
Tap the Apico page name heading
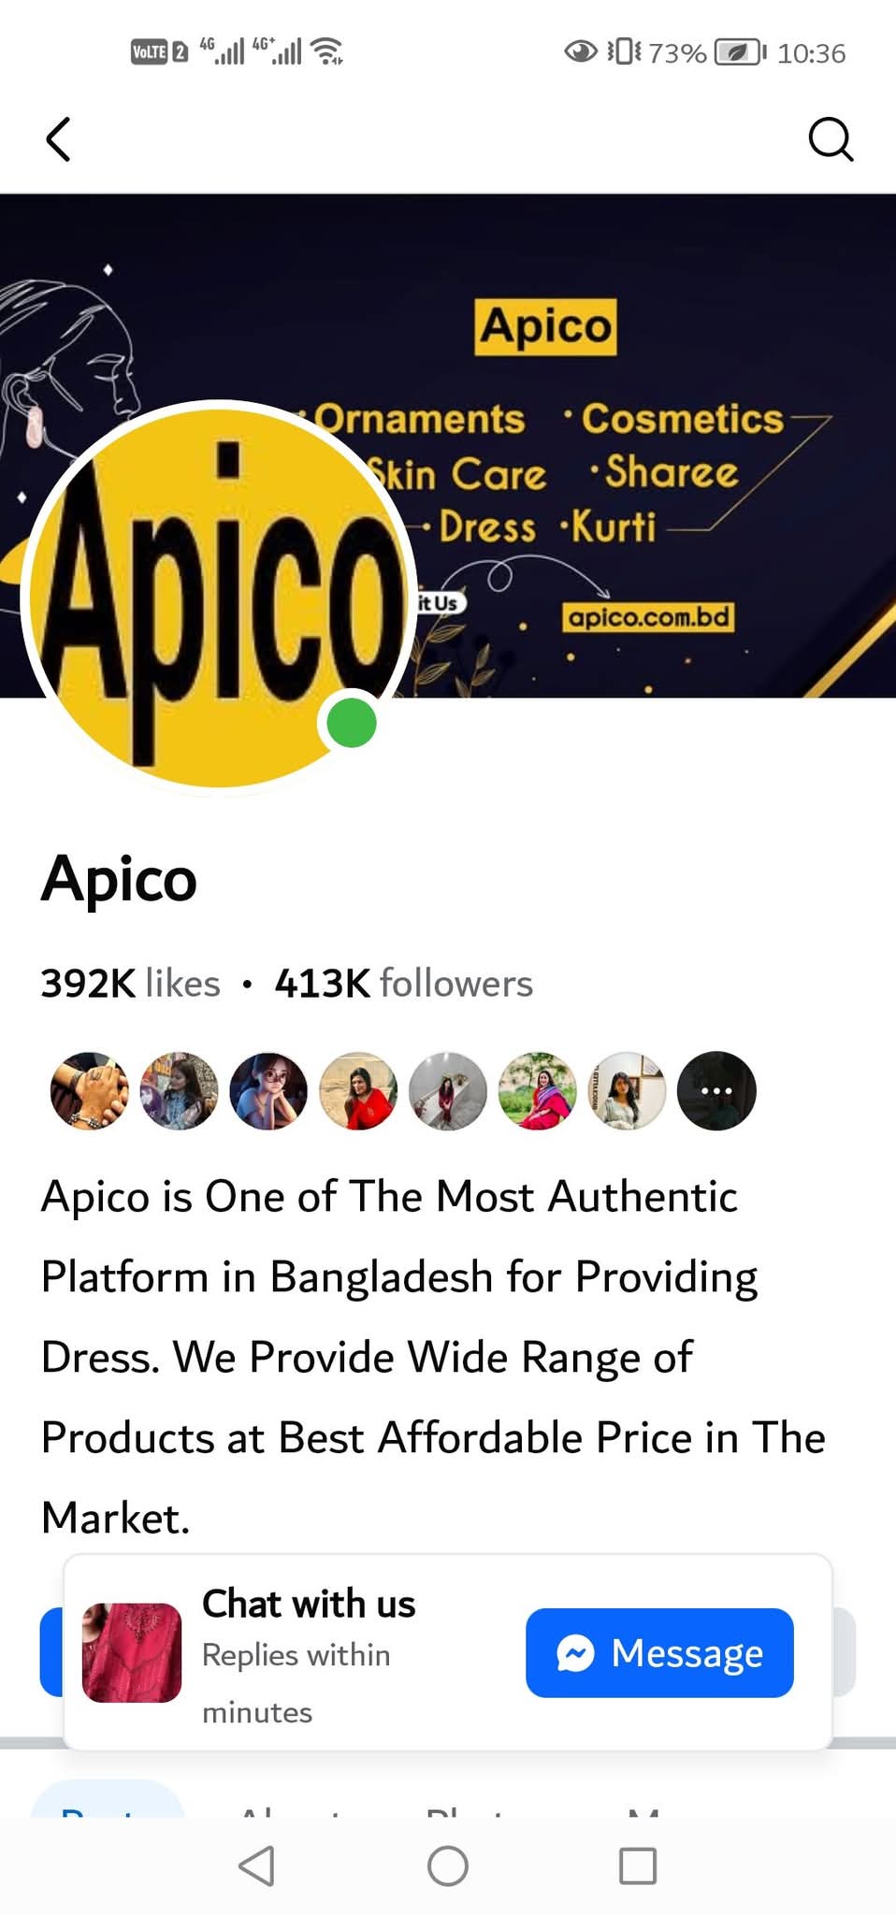(119, 879)
